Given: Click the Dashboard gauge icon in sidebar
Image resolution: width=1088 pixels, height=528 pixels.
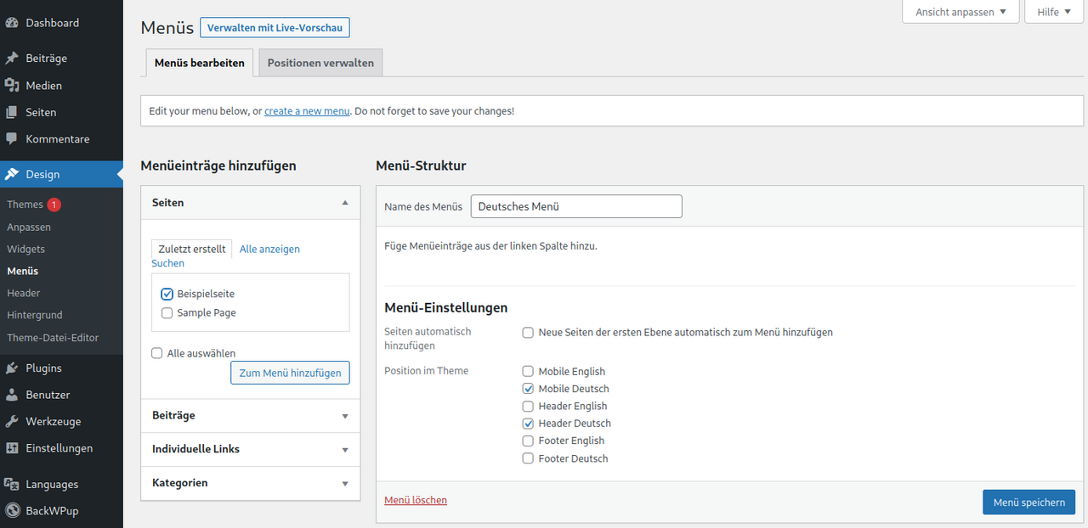Looking at the screenshot, I should 12,23.
